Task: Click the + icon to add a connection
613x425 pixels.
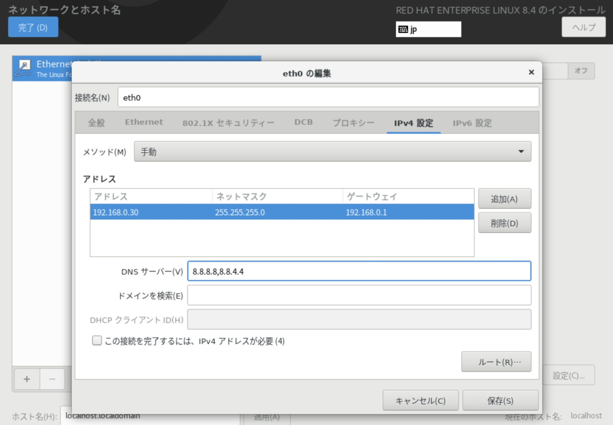Action: pos(26,379)
